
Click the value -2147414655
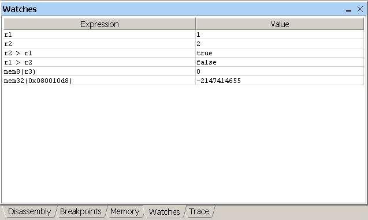coord(280,81)
